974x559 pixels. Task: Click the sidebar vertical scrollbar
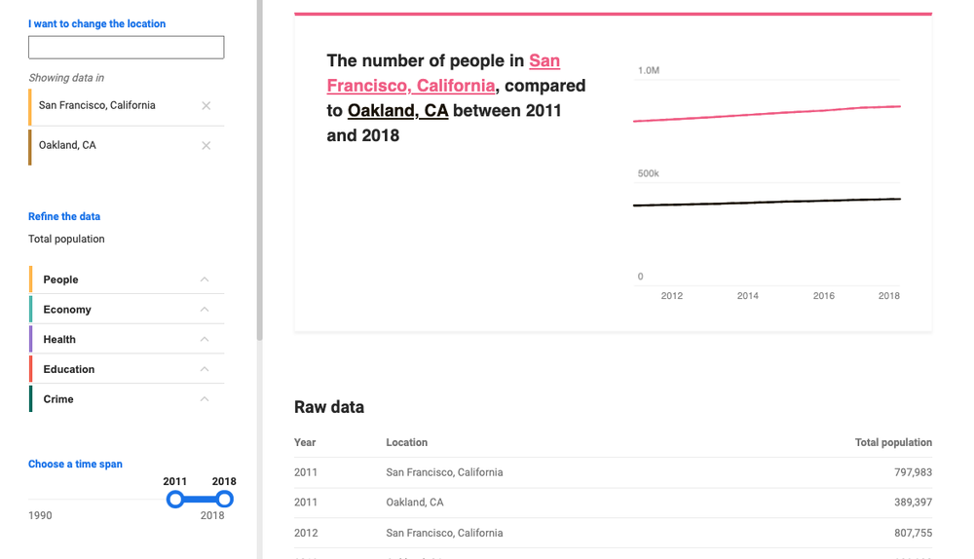click(x=259, y=170)
